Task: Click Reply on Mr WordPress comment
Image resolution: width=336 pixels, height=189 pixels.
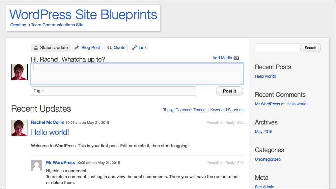Action: coord(230,163)
